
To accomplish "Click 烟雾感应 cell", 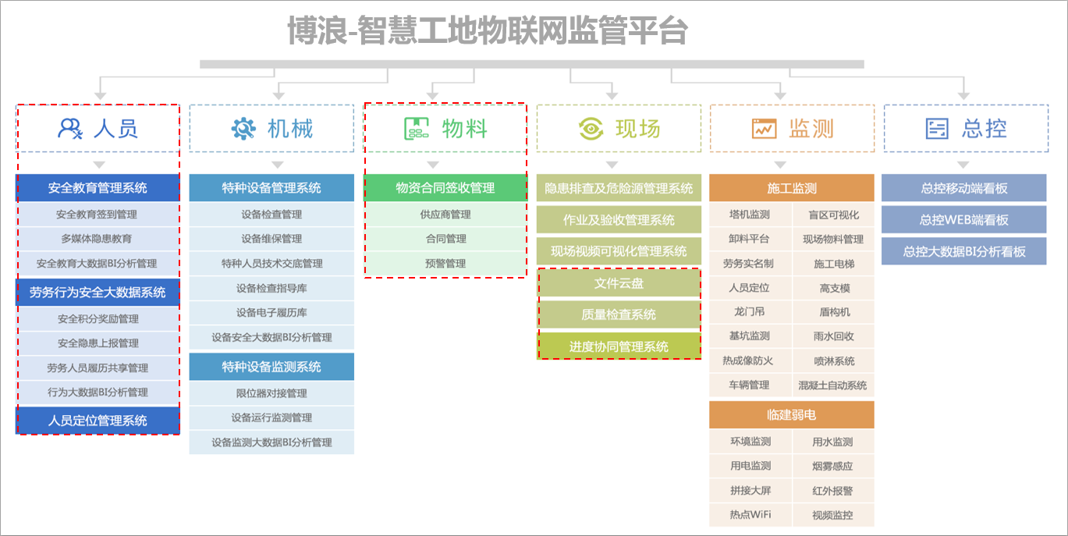I will tap(833, 466).
